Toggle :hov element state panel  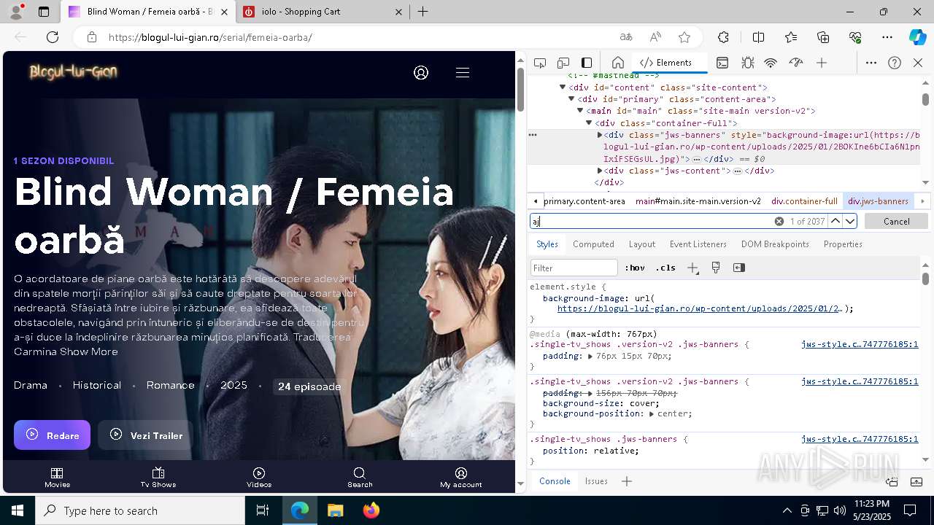click(635, 268)
